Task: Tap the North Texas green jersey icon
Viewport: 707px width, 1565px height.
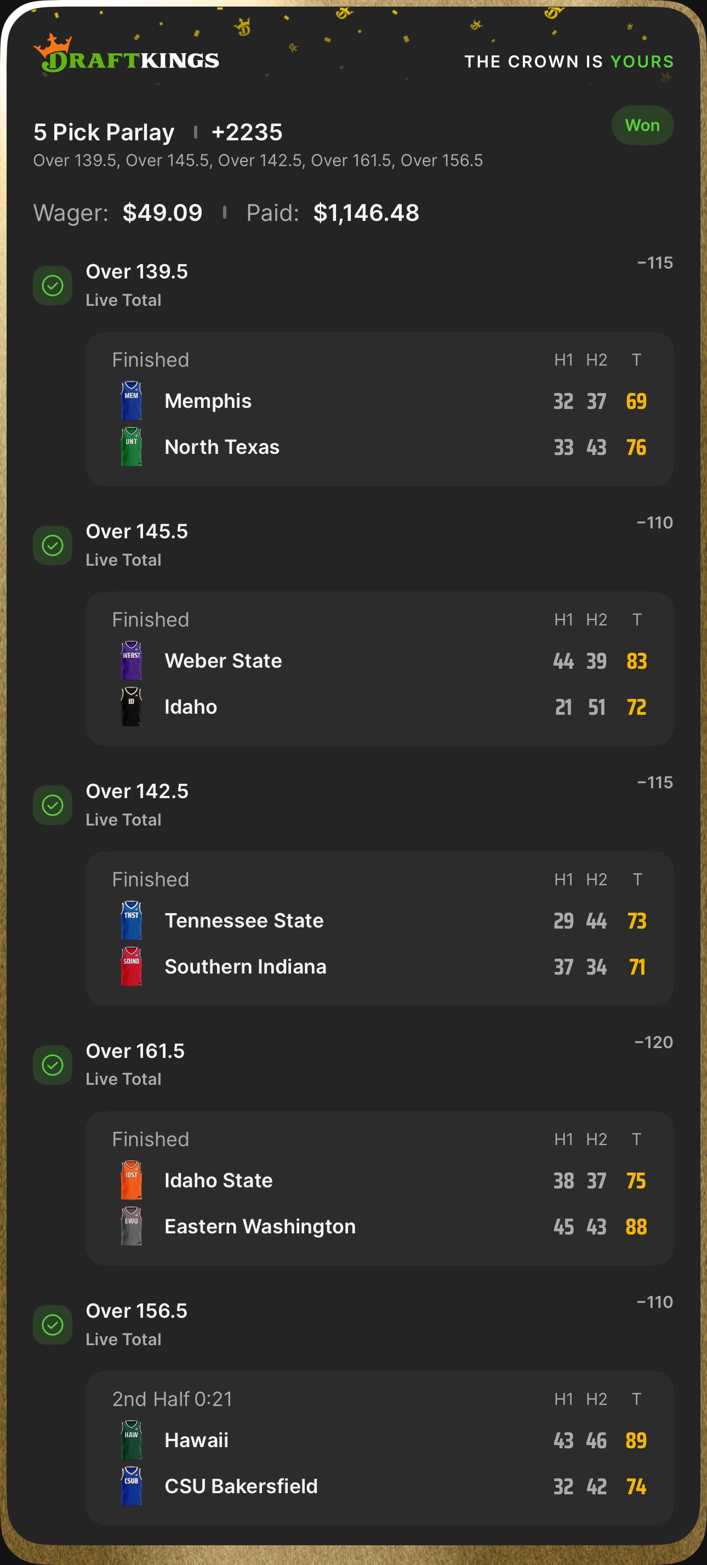Action: [x=131, y=447]
